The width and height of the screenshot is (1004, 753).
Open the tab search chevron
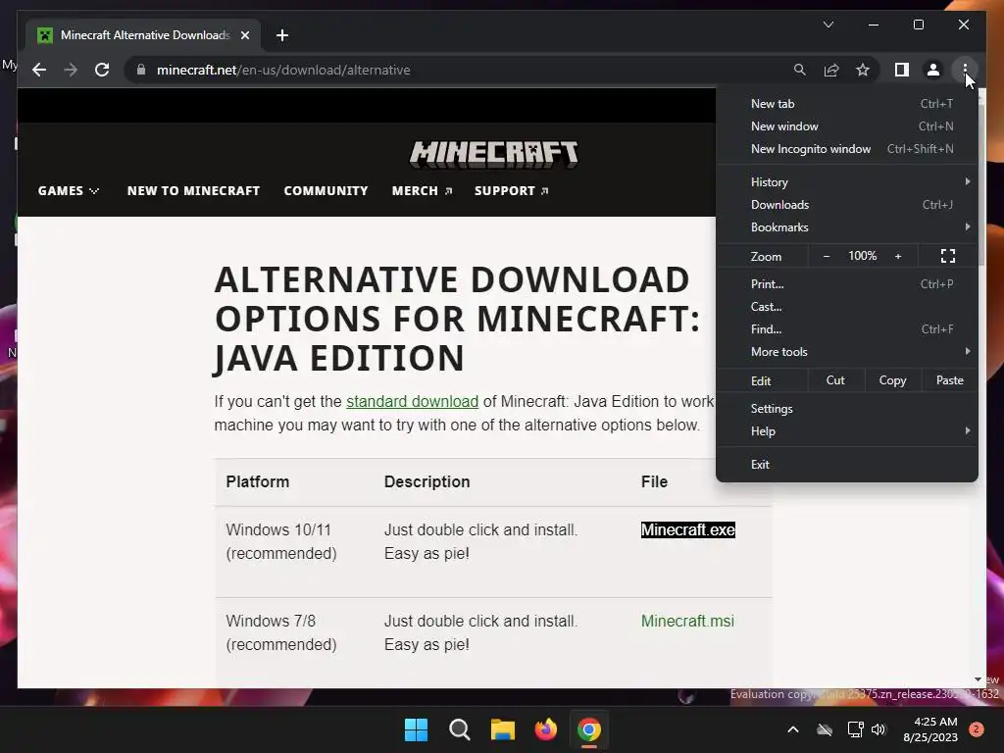tap(828, 25)
